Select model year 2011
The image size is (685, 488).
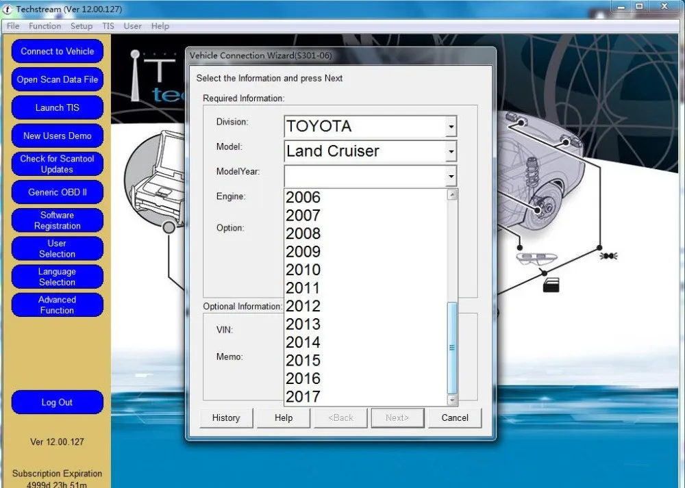[366, 288]
